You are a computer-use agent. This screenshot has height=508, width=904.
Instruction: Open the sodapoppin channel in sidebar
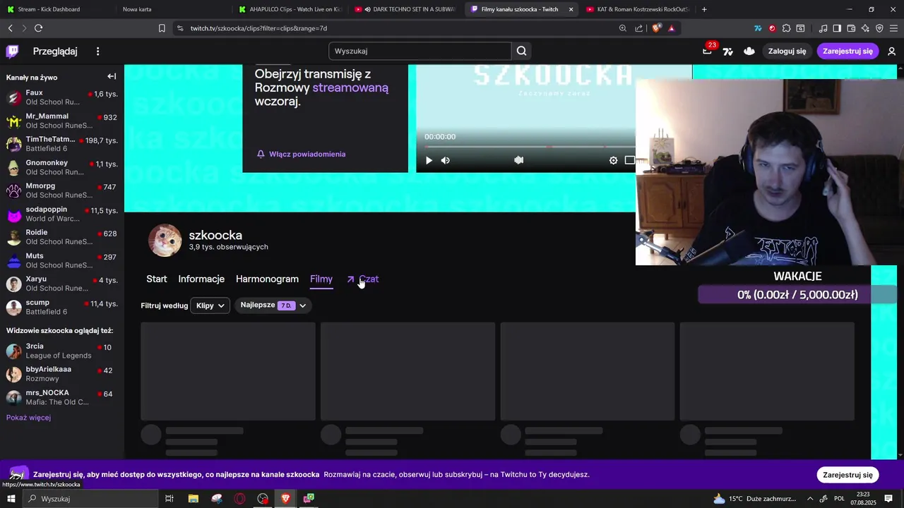62,214
